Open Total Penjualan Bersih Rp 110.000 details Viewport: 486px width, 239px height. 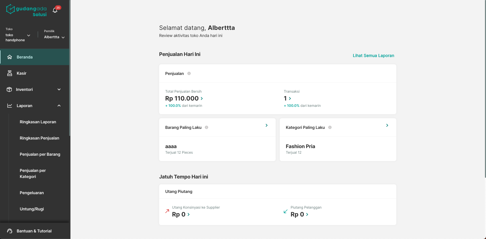coord(184,98)
